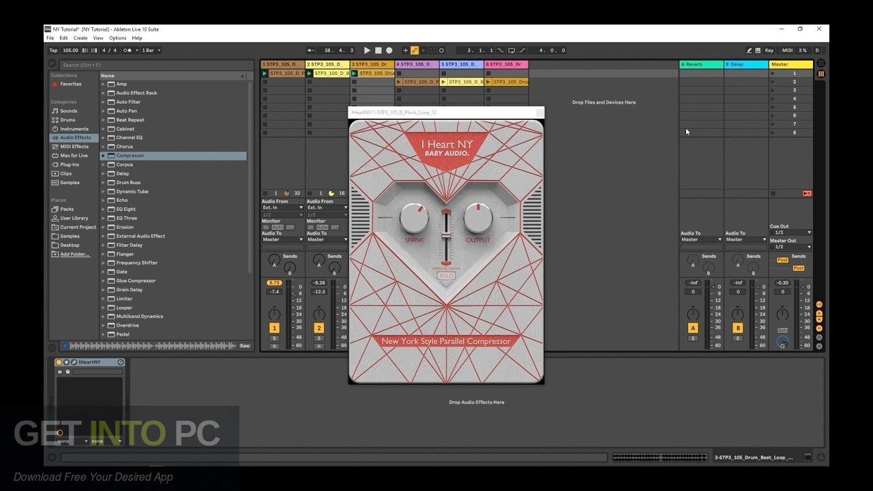This screenshot has height=491, width=873.
Task: Select Max for Live category
Action: pos(74,155)
